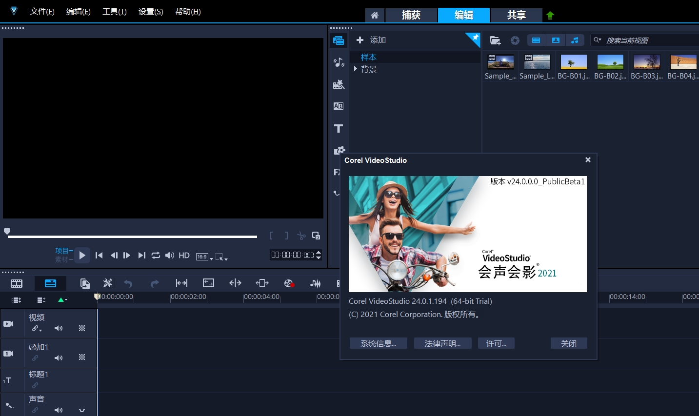This screenshot has height=416, width=699.
Task: Show audio files filter in library
Action: (575, 40)
